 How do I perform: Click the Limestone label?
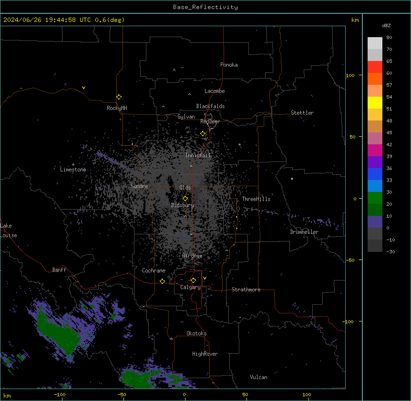coord(73,170)
